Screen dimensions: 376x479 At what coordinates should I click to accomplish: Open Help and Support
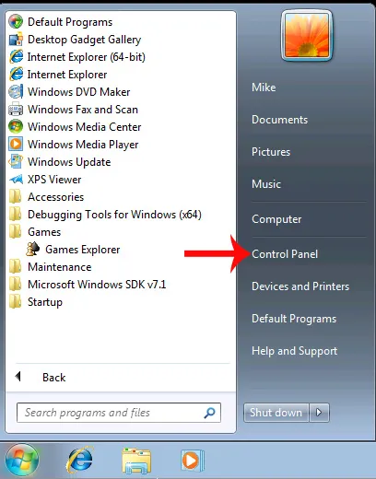pyautogui.click(x=294, y=351)
